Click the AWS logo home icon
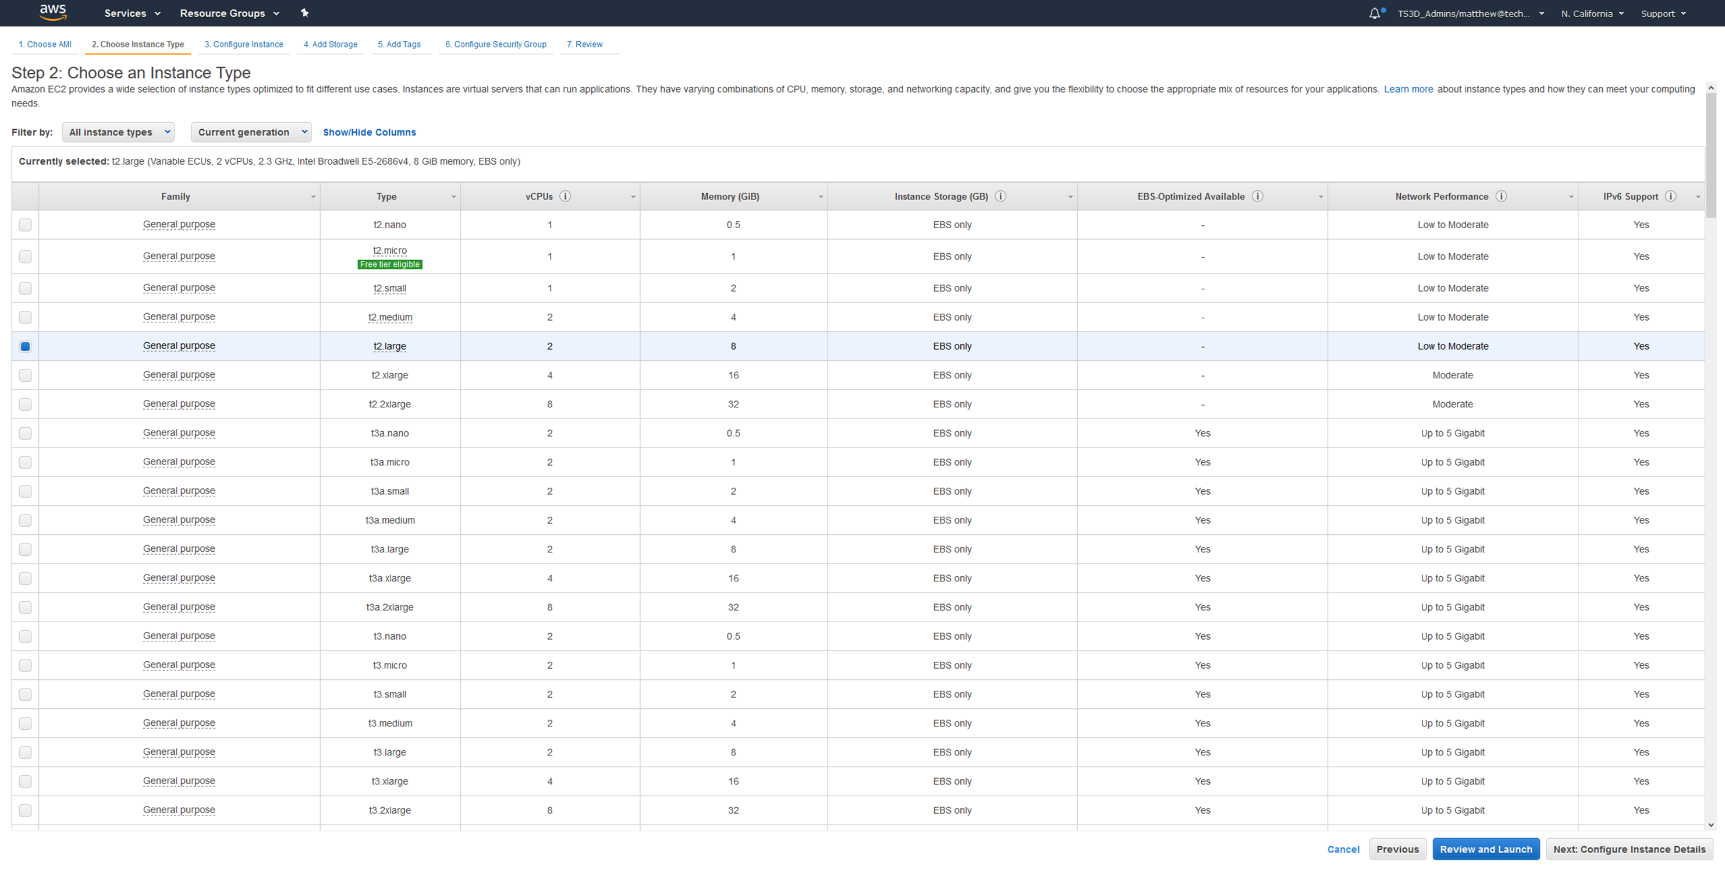Image resolution: width=1725 pixels, height=873 pixels. 52,12
